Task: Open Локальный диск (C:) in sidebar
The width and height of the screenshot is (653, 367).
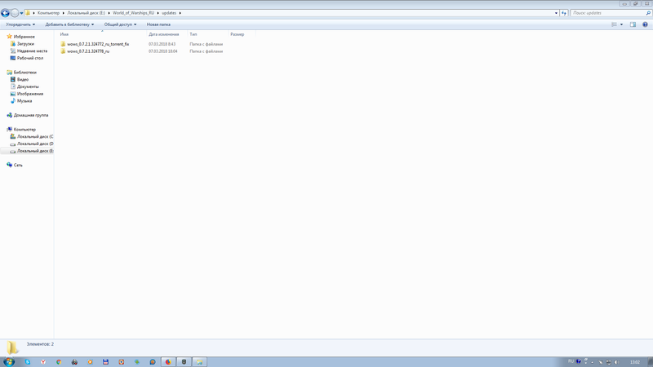Action: tap(35, 136)
